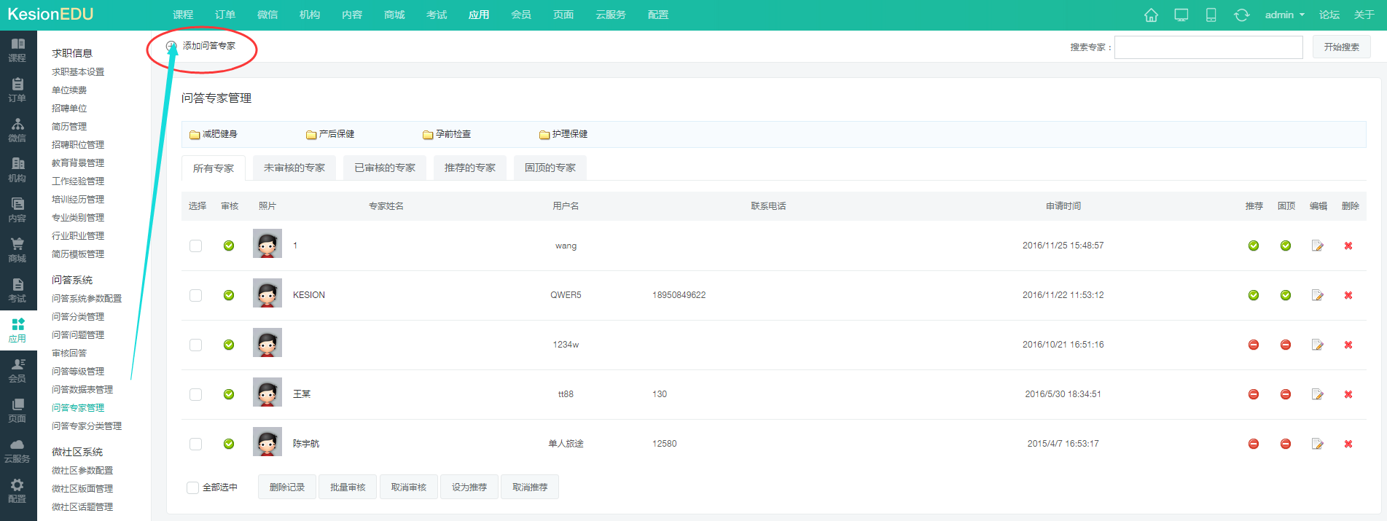This screenshot has height=521, width=1387.
Task: Open the 云服务 cloud sidebar icon
Action: tap(17, 450)
